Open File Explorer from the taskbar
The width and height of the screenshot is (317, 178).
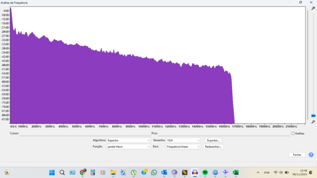(x=113, y=173)
